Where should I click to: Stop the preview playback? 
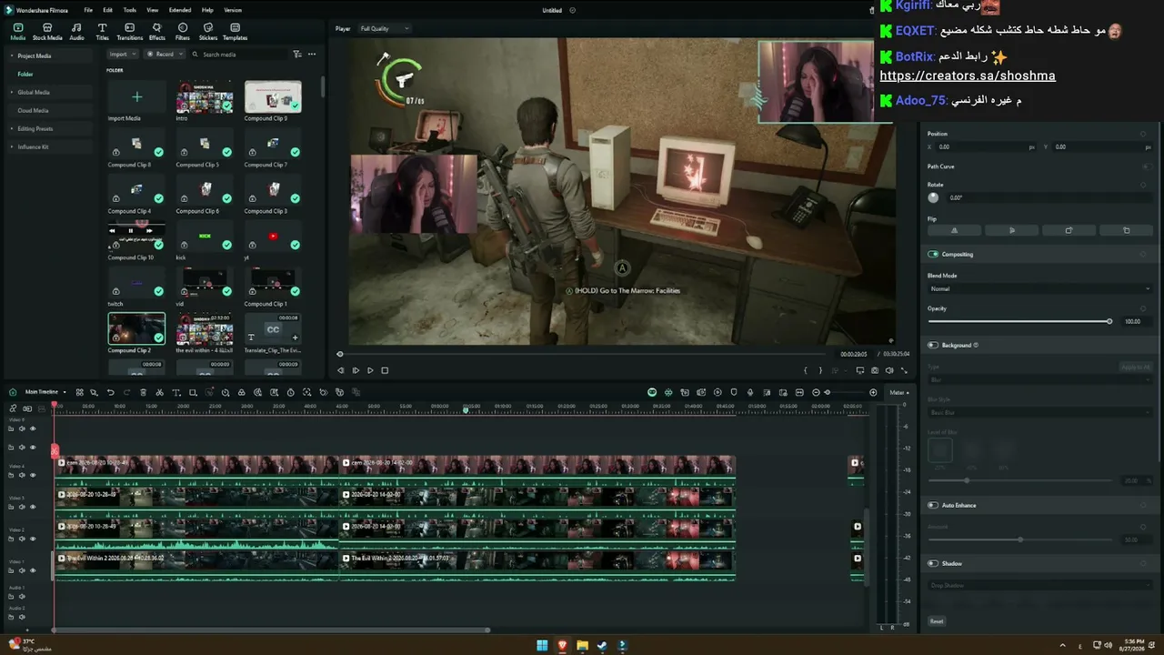[x=385, y=370]
